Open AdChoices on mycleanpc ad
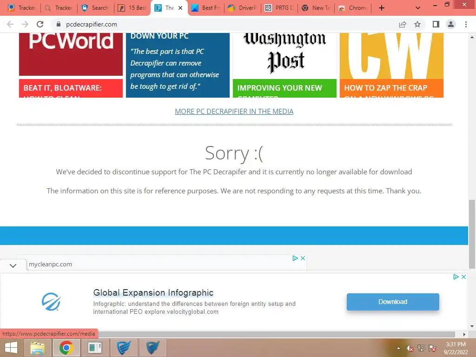This screenshot has width=476, height=357. [295, 258]
